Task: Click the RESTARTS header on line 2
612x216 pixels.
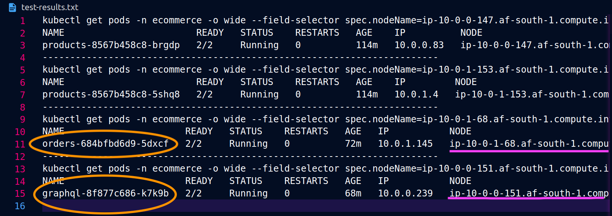Action: [317, 33]
